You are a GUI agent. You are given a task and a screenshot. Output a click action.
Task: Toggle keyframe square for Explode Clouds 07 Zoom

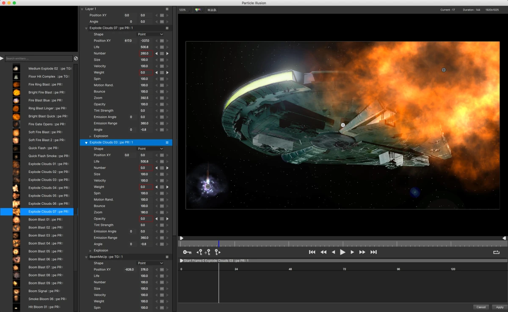[162, 98]
